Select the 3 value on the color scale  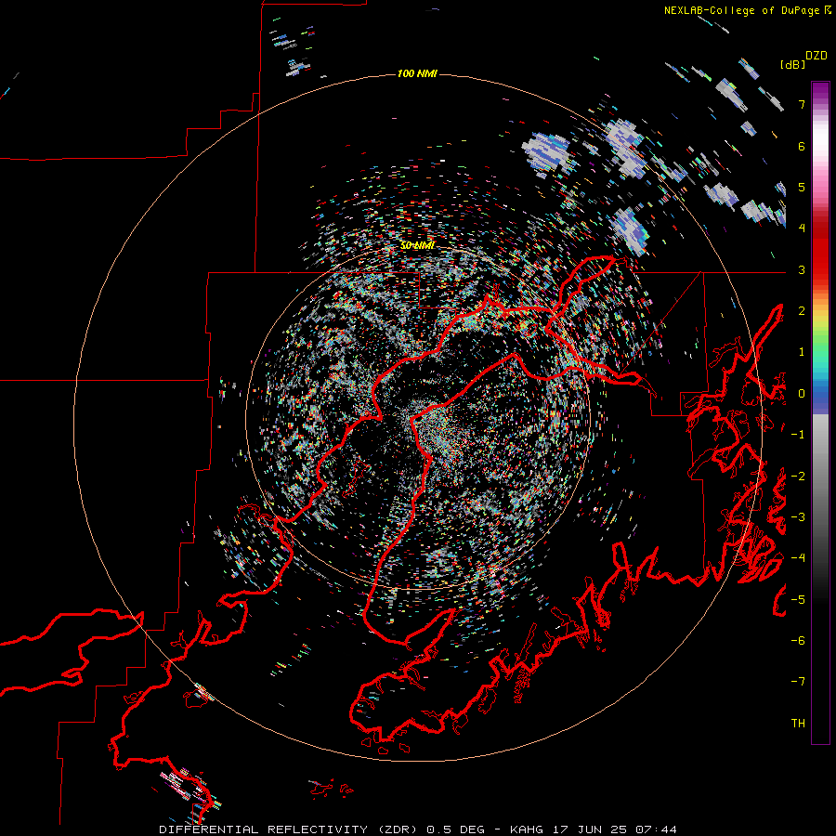802,269
